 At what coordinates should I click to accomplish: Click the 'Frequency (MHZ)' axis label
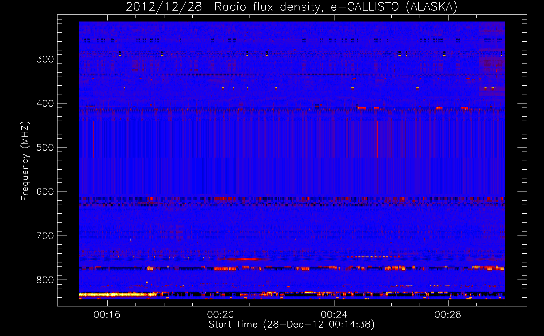(25, 161)
